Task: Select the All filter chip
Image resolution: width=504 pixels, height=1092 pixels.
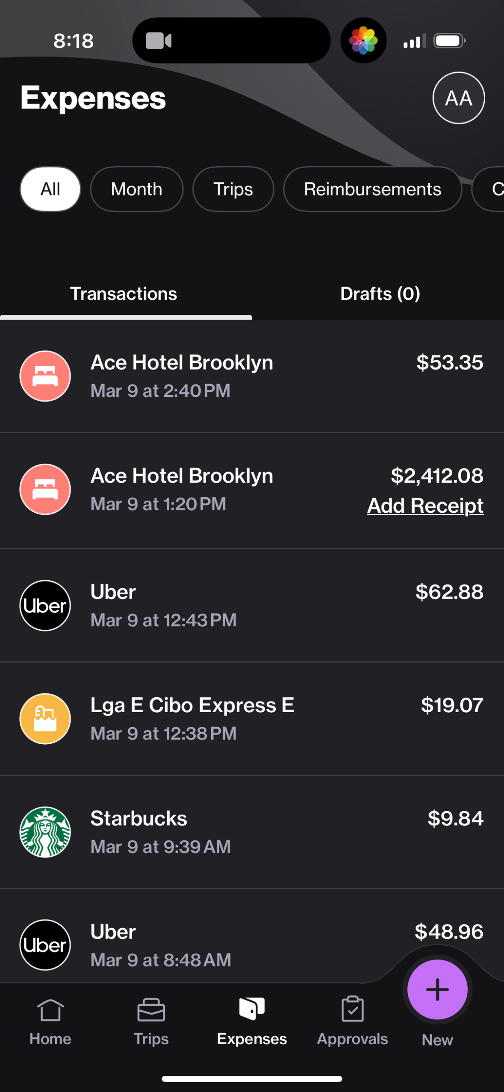Action: tap(50, 189)
